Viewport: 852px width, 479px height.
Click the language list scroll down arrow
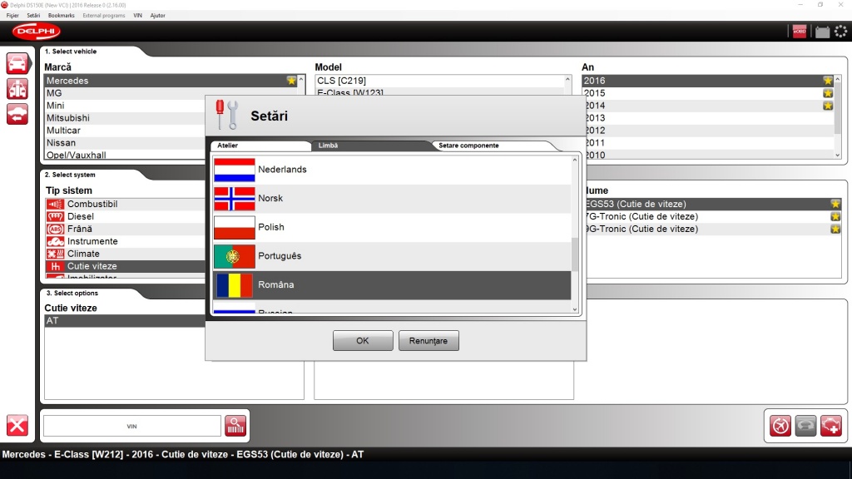(x=575, y=309)
